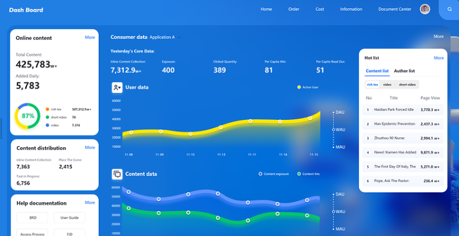Image resolution: width=459 pixels, height=236 pixels.
Task: Open News! Xiamen Has Added row
Action: [403, 152]
